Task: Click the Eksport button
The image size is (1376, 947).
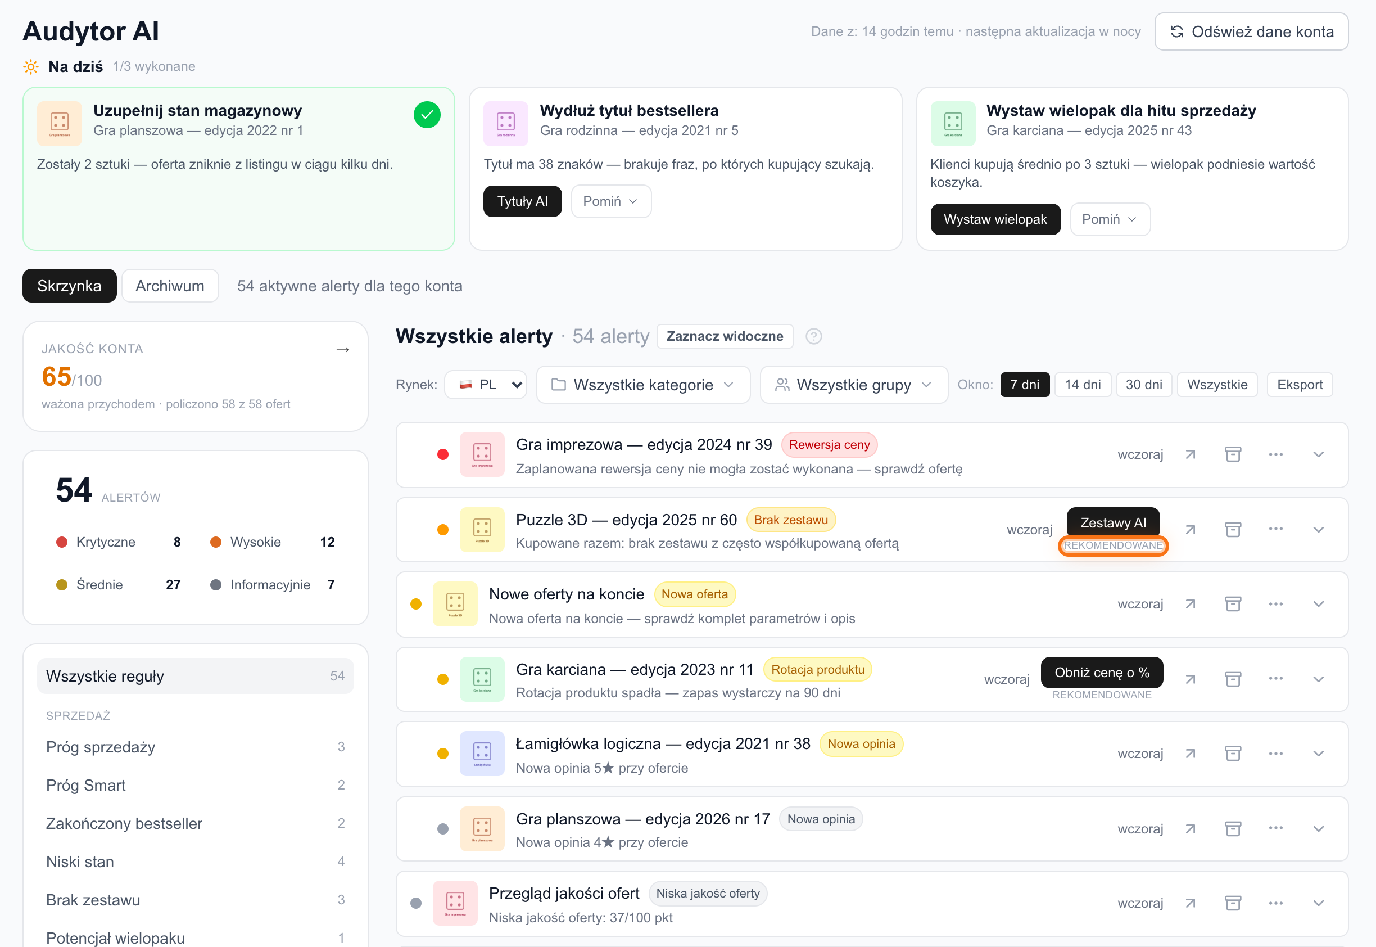Action: [1300, 385]
